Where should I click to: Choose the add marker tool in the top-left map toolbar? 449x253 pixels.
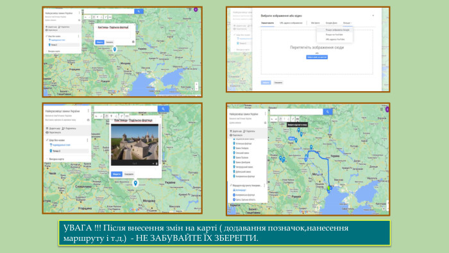tap(97, 17)
